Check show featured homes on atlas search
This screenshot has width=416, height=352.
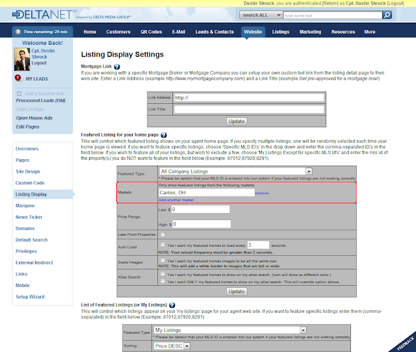[162, 274]
